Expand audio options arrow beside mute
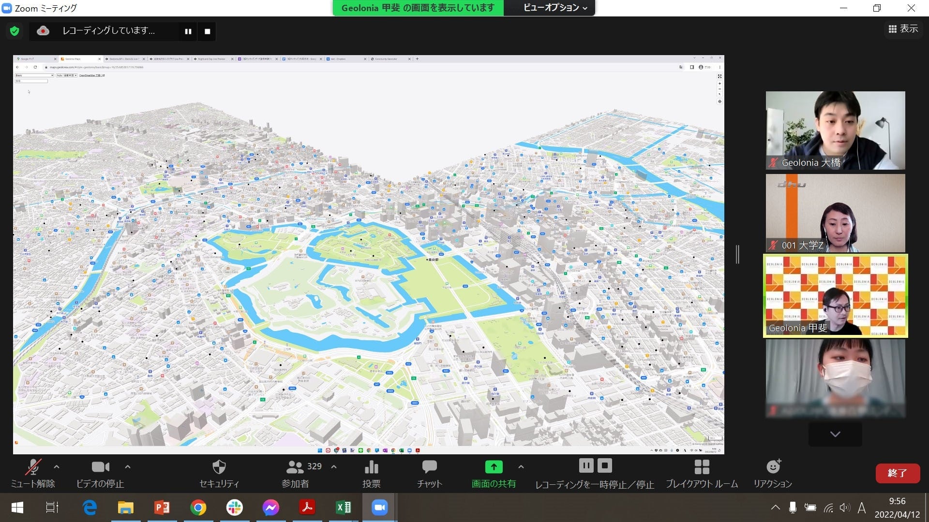 pos(57,467)
